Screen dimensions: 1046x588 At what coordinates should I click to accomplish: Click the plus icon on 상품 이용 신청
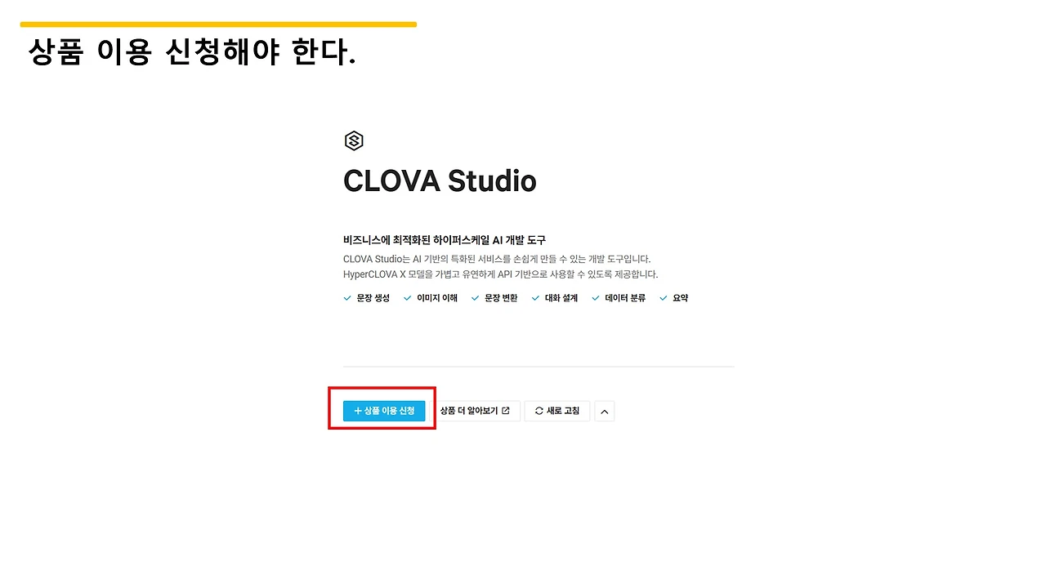[357, 411]
